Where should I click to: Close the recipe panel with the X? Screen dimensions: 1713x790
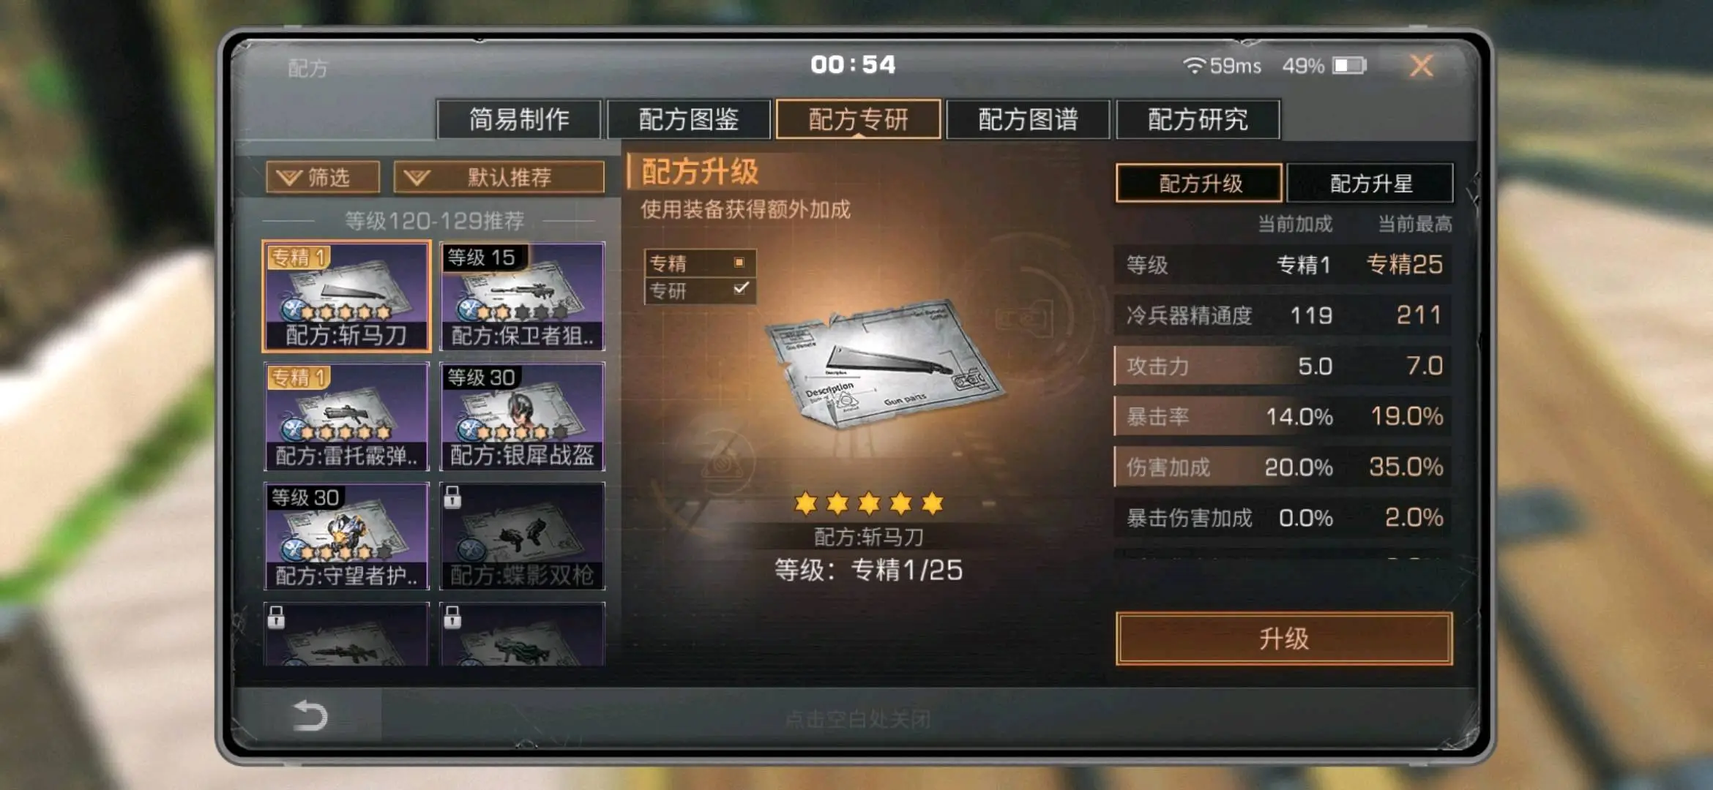pos(1422,66)
